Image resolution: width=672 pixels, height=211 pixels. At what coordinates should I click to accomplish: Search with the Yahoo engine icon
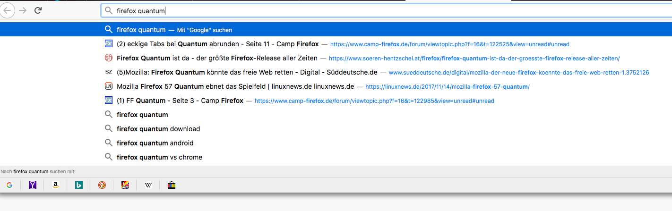coord(33,185)
